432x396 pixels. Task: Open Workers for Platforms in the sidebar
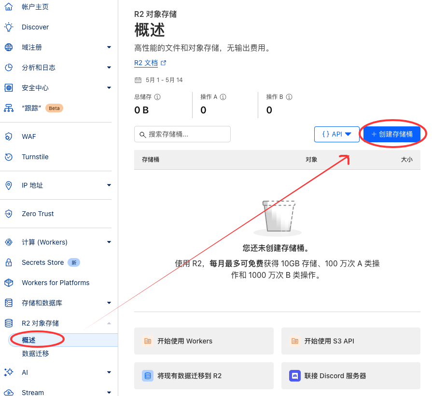click(56, 283)
